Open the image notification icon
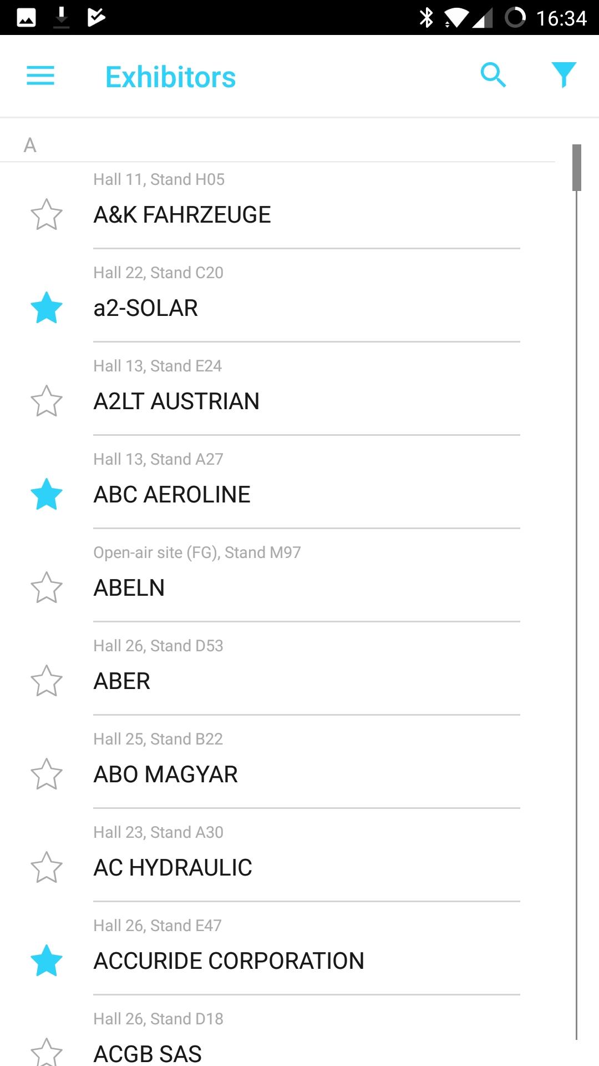Viewport: 599px width, 1066px height. [x=26, y=18]
